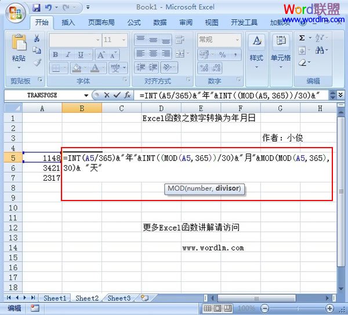
Task: Click the Shrink Font icon
Action: point(113,55)
